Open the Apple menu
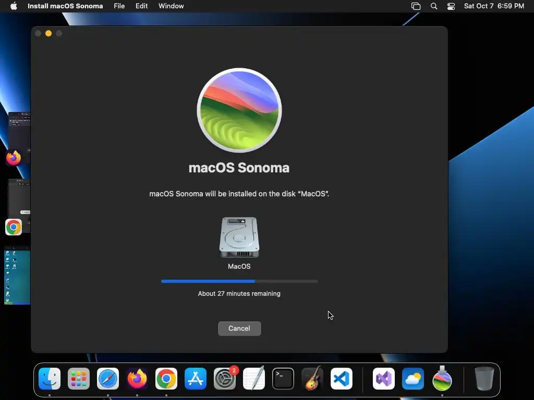534x400 pixels. tap(14, 6)
